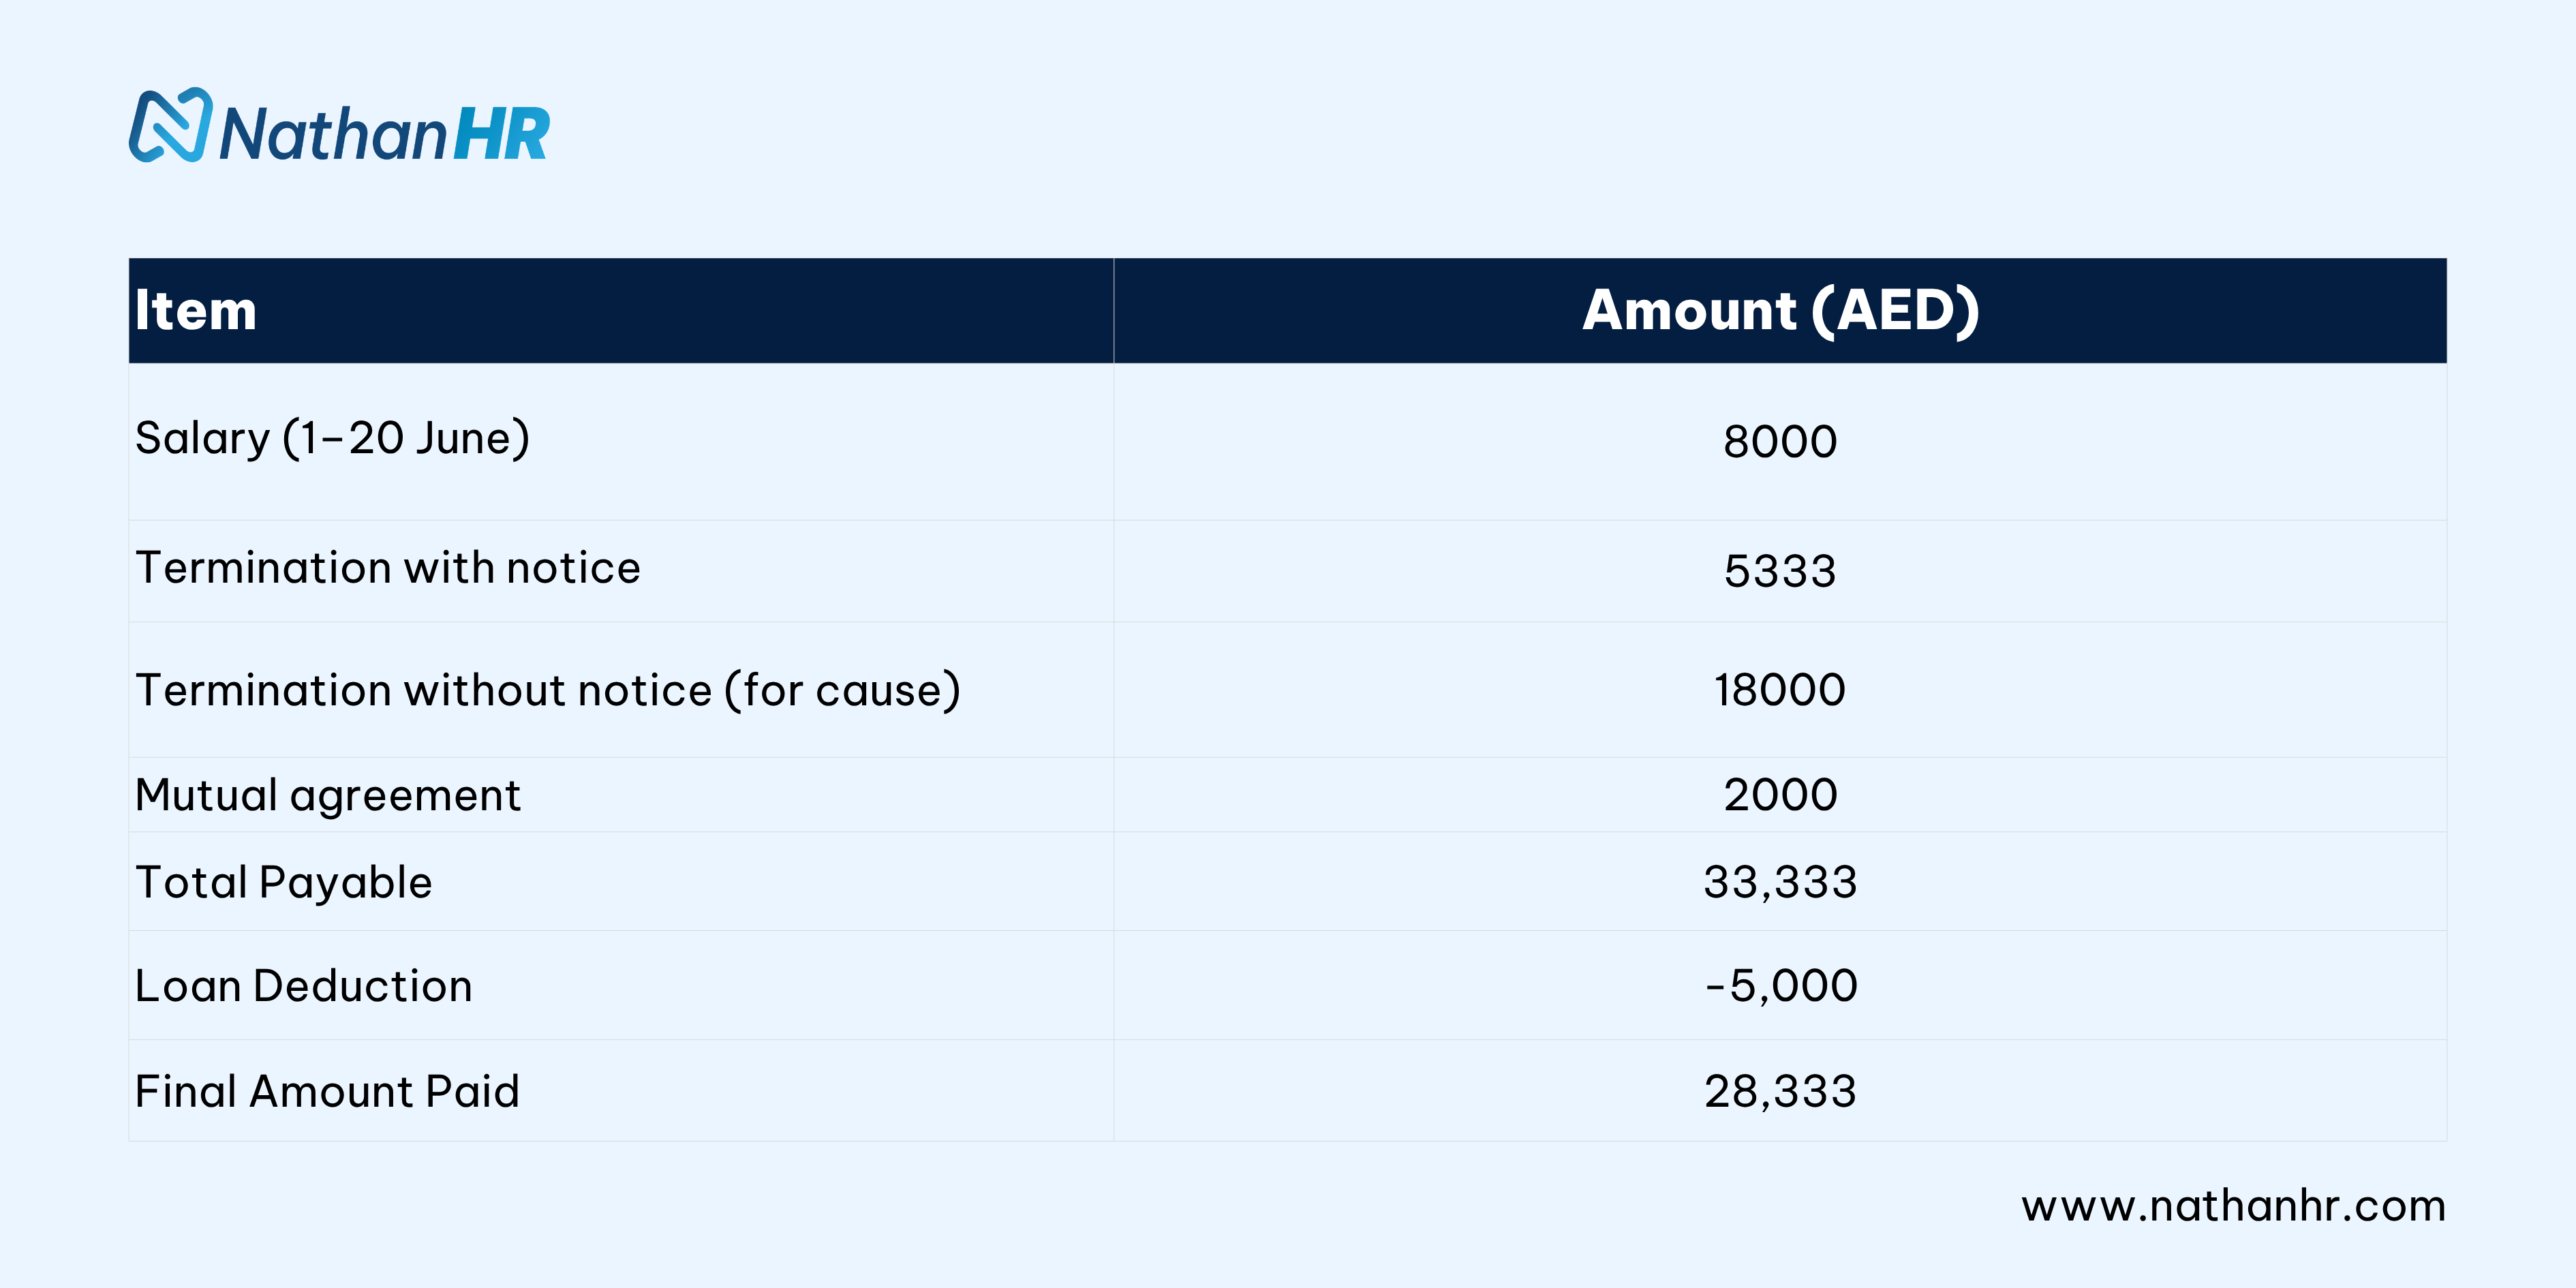Click the "Mutual agreement" row label
This screenshot has width=2576, height=1288.
click(x=328, y=795)
